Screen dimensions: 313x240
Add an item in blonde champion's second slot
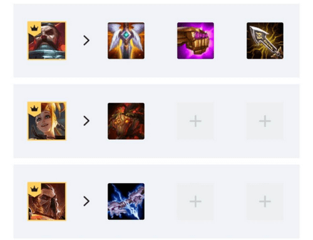[x=195, y=121]
